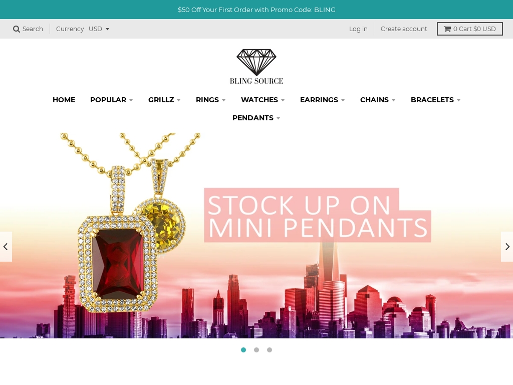Expand the Pendants menu arrow
513x385 pixels.
(278, 118)
